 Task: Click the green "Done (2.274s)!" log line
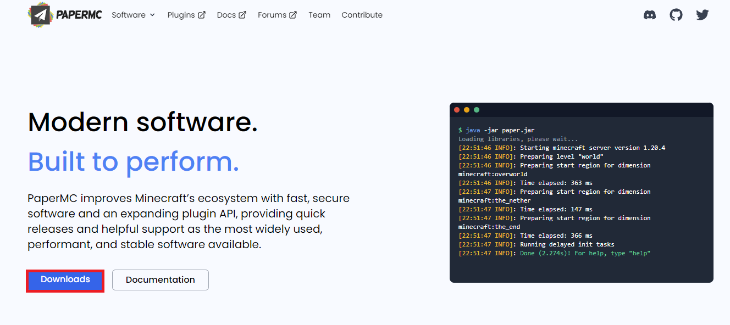coord(554,253)
